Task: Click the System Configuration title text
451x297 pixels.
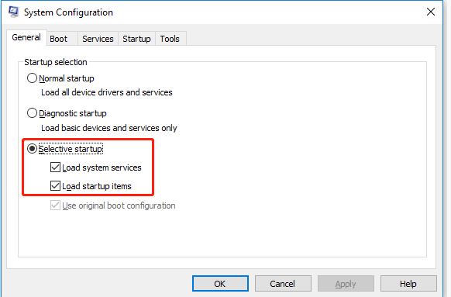Action: point(68,12)
